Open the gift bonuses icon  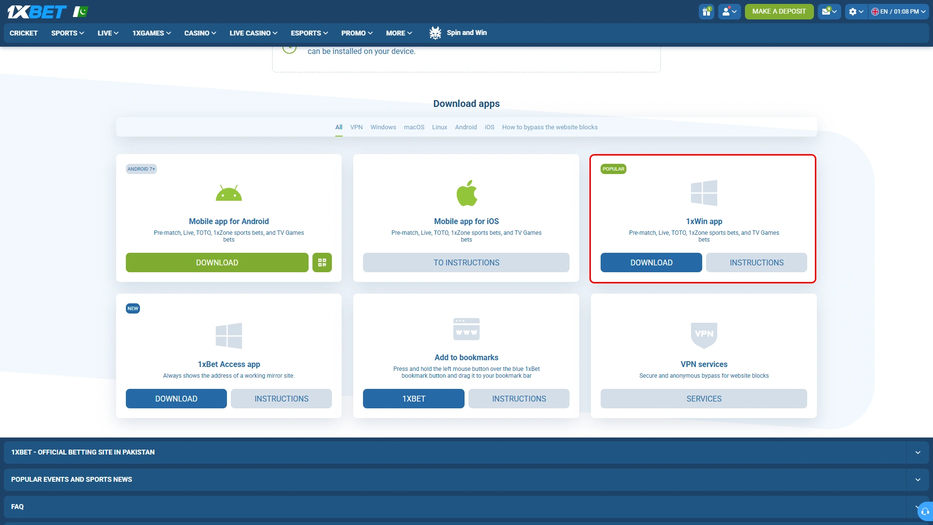707,11
